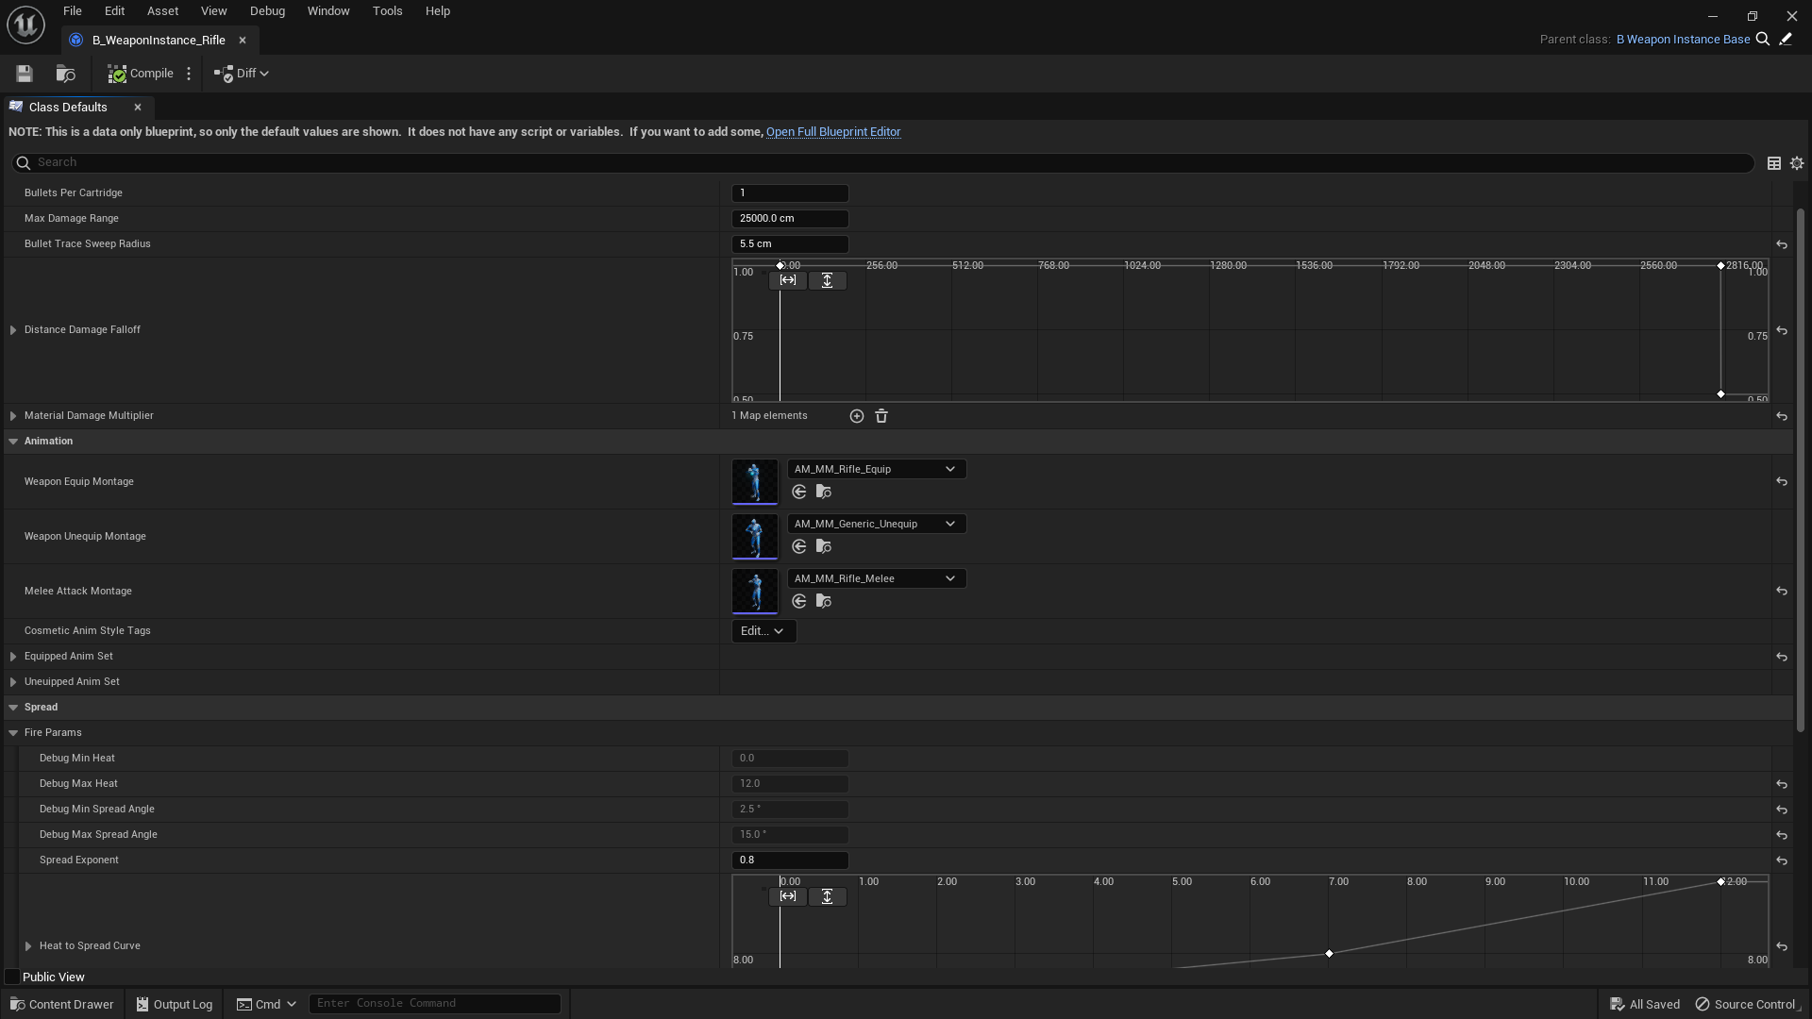Fit horizontal in Distance Damage Falloff curve
The width and height of the screenshot is (1812, 1019).
(788, 280)
